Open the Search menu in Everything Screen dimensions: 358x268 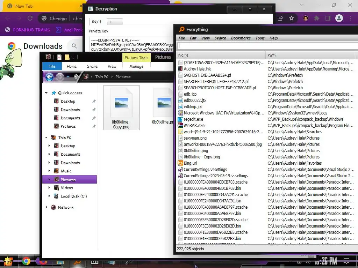(220, 38)
